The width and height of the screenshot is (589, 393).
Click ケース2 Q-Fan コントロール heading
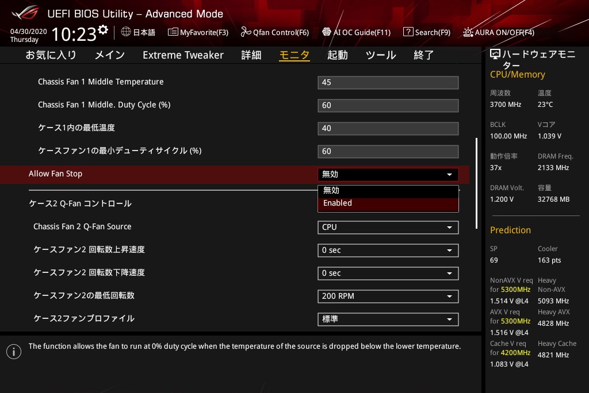pyautogui.click(x=80, y=203)
